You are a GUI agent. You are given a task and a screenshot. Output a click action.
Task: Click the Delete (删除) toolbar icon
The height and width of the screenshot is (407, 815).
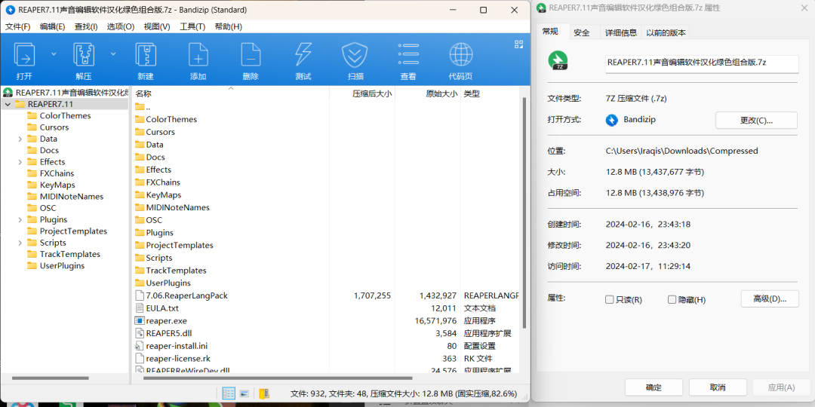(x=251, y=54)
